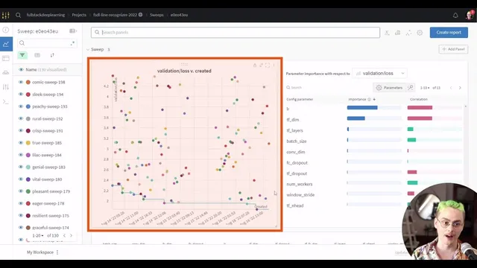Open the notifications bell
Screen dimensions: 477x268
pos(455,15)
